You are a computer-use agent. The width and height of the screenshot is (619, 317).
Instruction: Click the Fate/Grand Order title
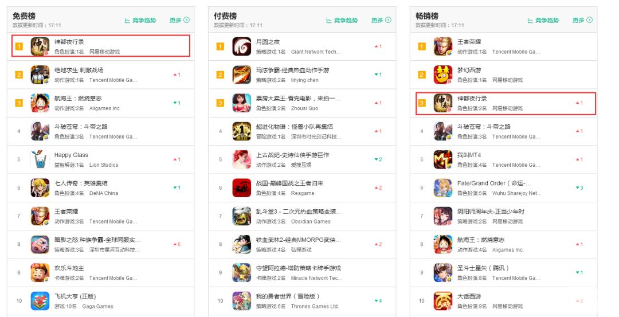[494, 183]
